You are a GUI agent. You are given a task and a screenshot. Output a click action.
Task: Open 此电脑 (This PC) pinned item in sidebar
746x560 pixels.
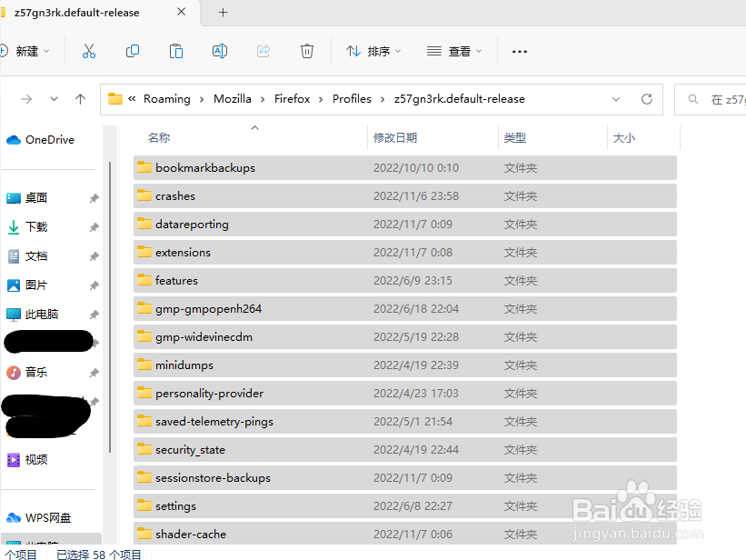33,315
